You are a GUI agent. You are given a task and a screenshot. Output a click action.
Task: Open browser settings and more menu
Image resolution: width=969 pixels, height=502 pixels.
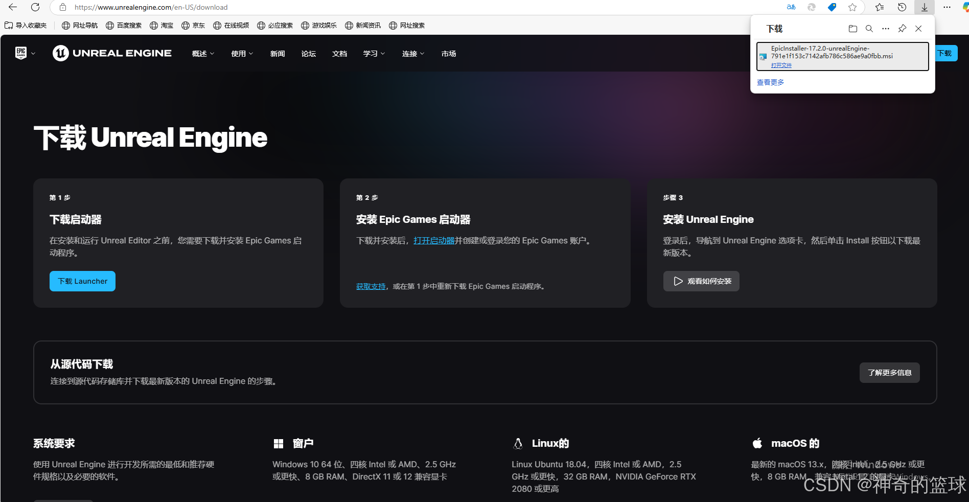947,7
